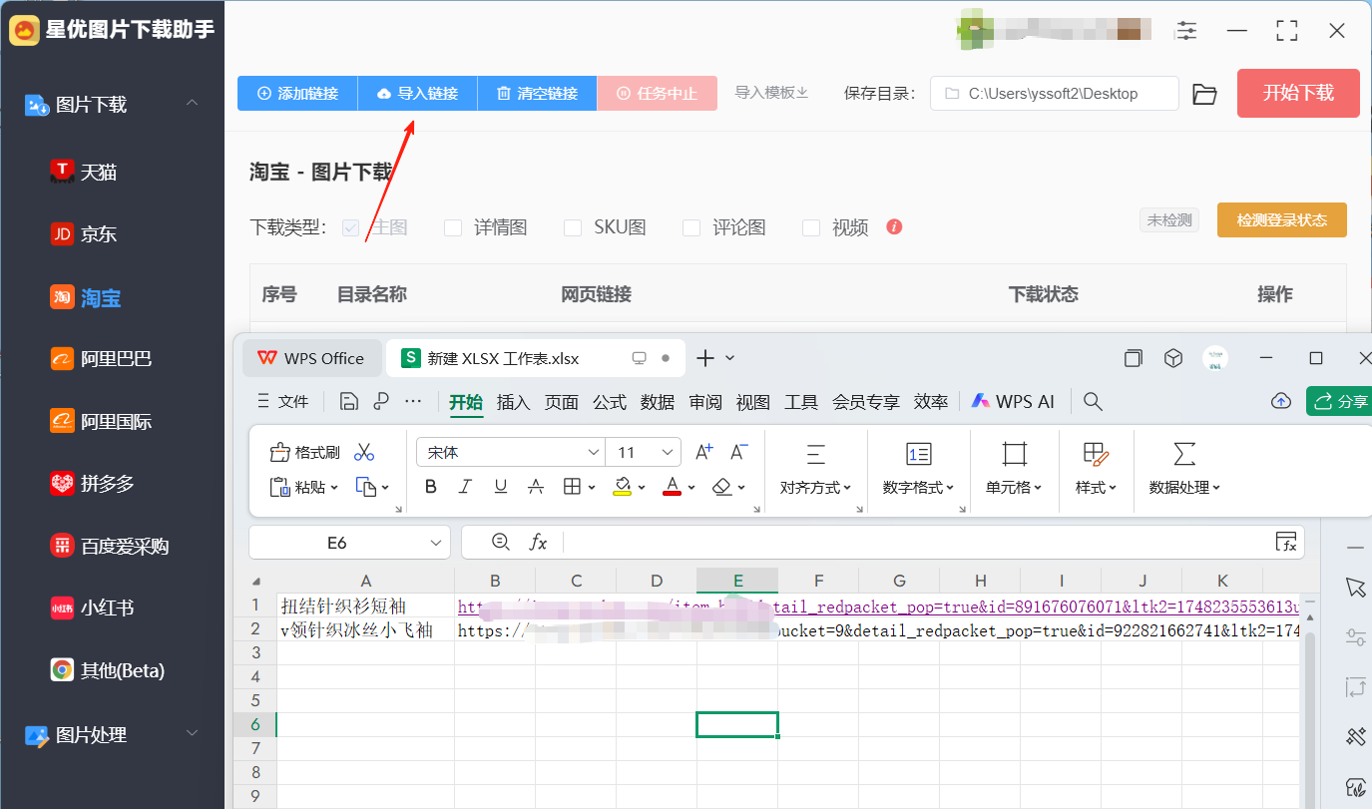
Task: Click the save directory path field
Action: coord(1055,94)
